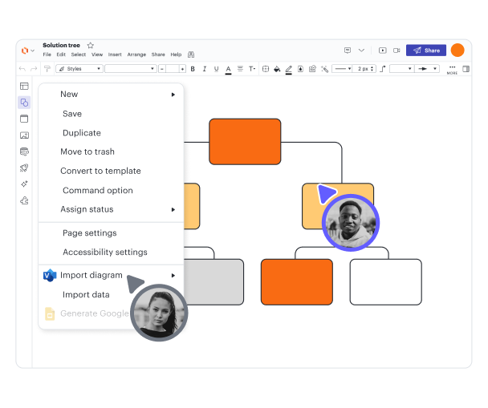Expand the New submenu arrow
This screenshot has height=408, width=488.
click(x=173, y=95)
